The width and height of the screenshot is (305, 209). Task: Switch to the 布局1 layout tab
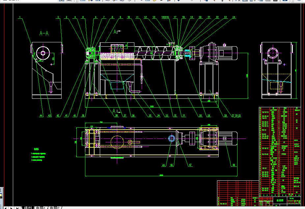(x=41, y=208)
